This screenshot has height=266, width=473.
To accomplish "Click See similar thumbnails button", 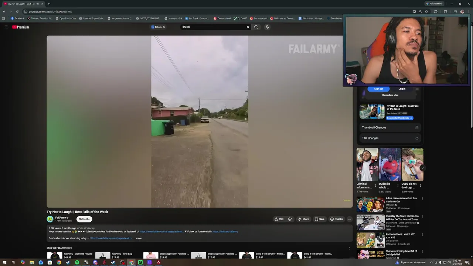I will coord(399,118).
